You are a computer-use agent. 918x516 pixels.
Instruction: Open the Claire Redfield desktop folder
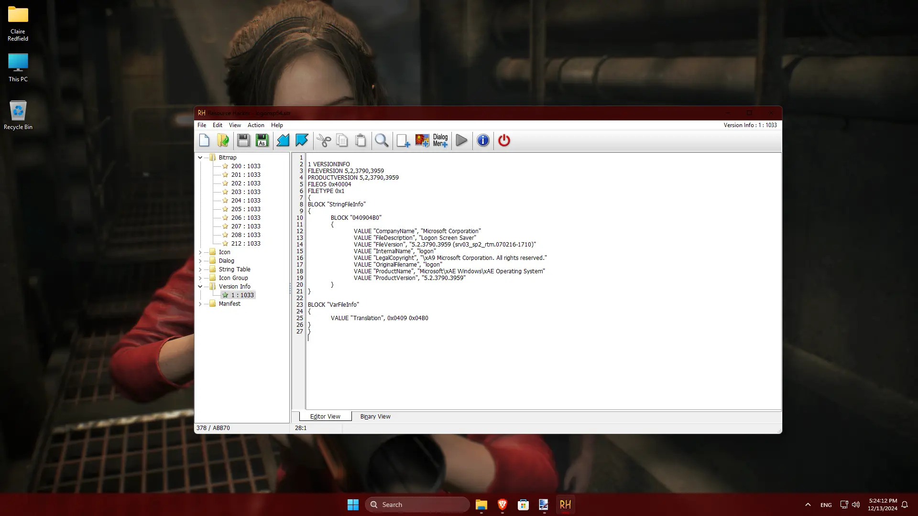coord(18,24)
